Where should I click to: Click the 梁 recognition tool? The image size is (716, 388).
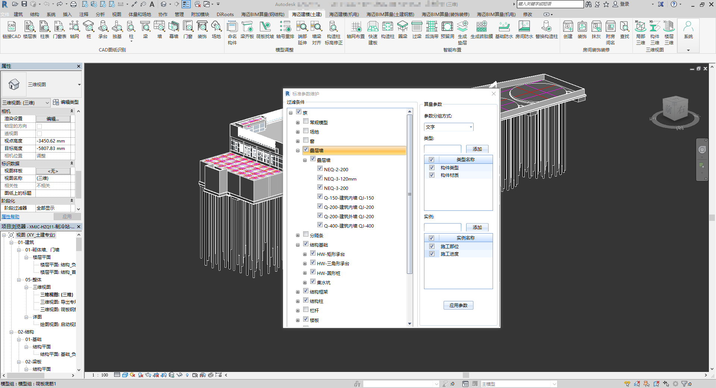[x=145, y=30]
